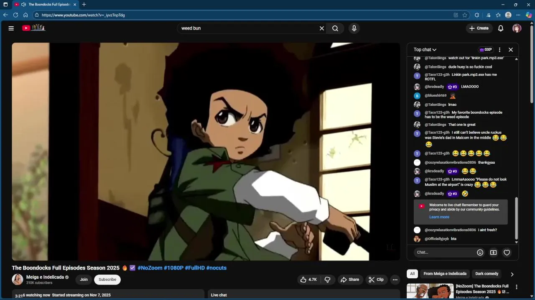The image size is (535, 300).
Task: Open Super Chat purchase icon
Action: coord(494,252)
